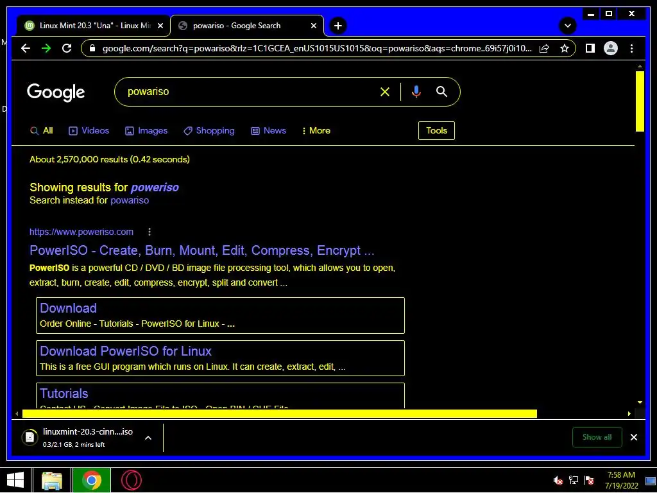Switch to Images results
Image resolution: width=657 pixels, height=493 pixels.
146,131
